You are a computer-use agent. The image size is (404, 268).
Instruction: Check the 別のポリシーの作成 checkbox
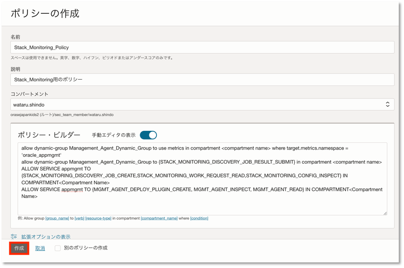(x=58, y=248)
